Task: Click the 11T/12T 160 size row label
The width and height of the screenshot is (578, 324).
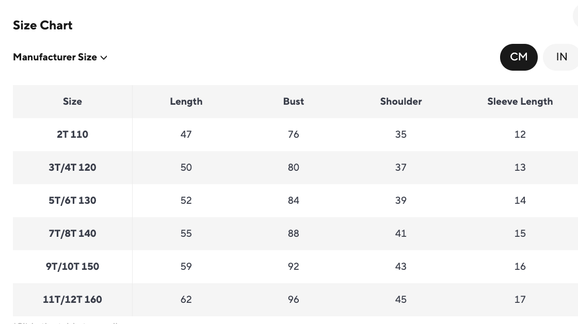Action: [x=72, y=300]
